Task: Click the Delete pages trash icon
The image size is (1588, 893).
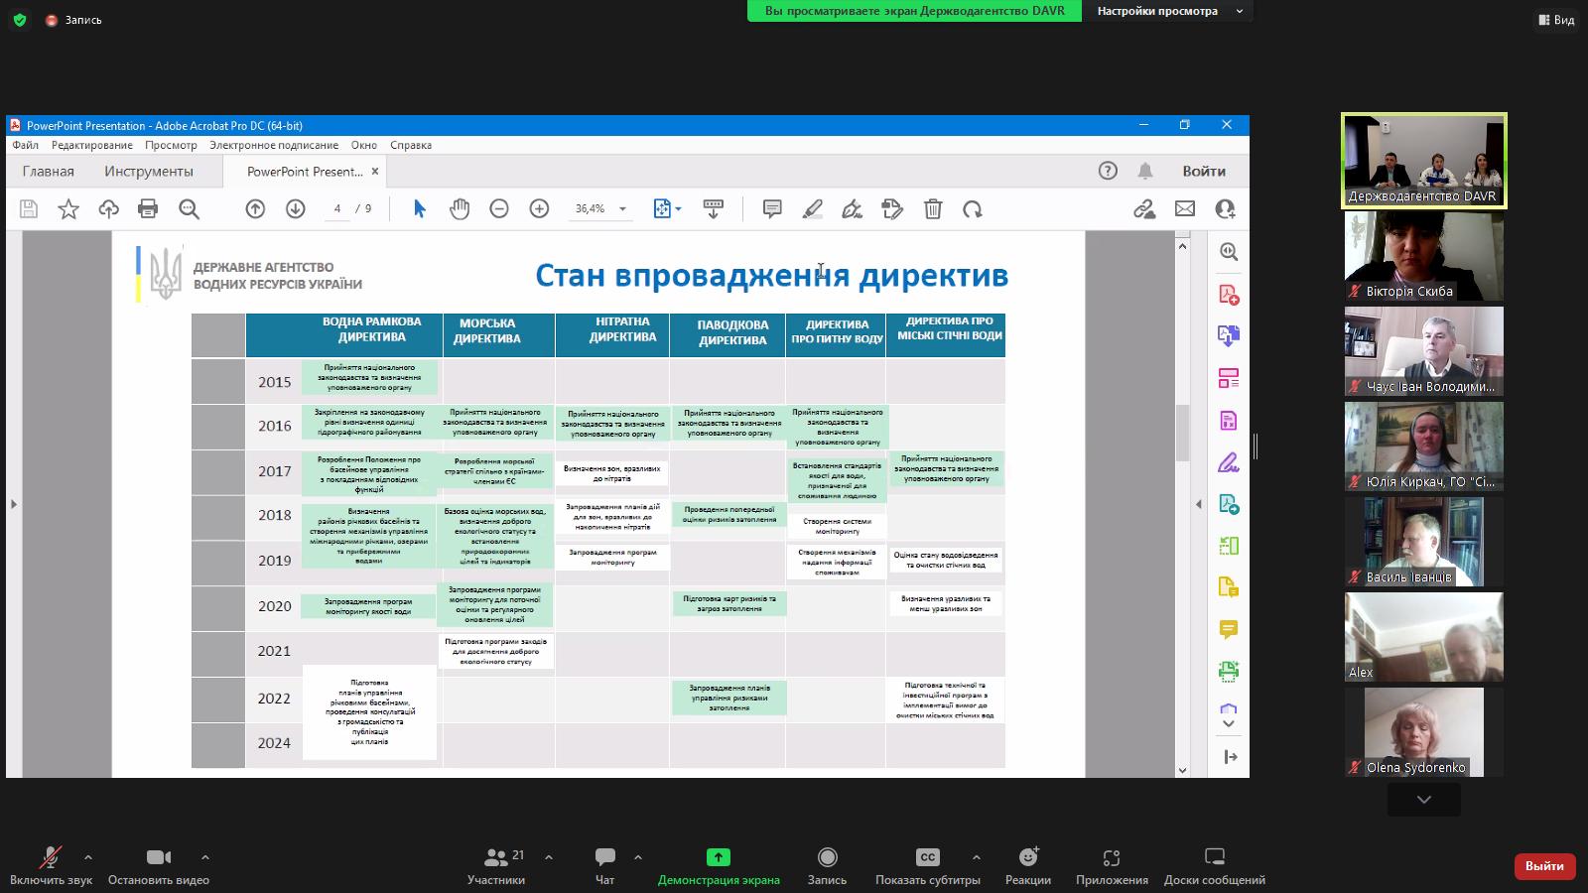Action: [932, 209]
